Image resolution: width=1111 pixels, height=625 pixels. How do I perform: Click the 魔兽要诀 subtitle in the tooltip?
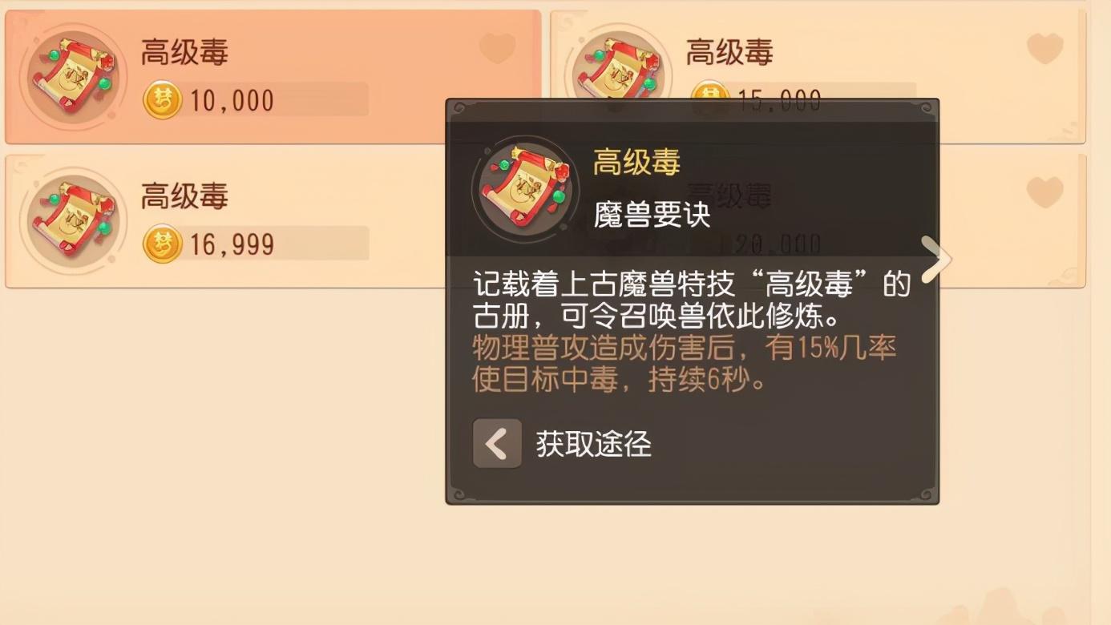pos(652,214)
